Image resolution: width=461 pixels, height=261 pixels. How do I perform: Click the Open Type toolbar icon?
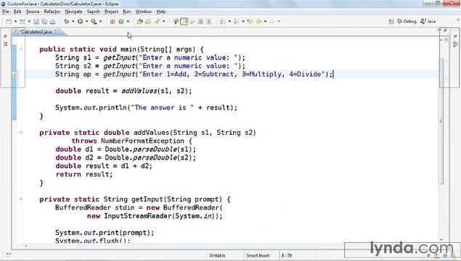pyautogui.click(x=140, y=22)
